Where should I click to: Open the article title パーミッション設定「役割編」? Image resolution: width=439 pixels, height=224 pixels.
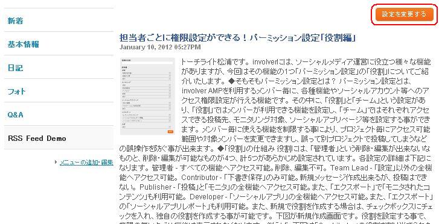[237, 37]
